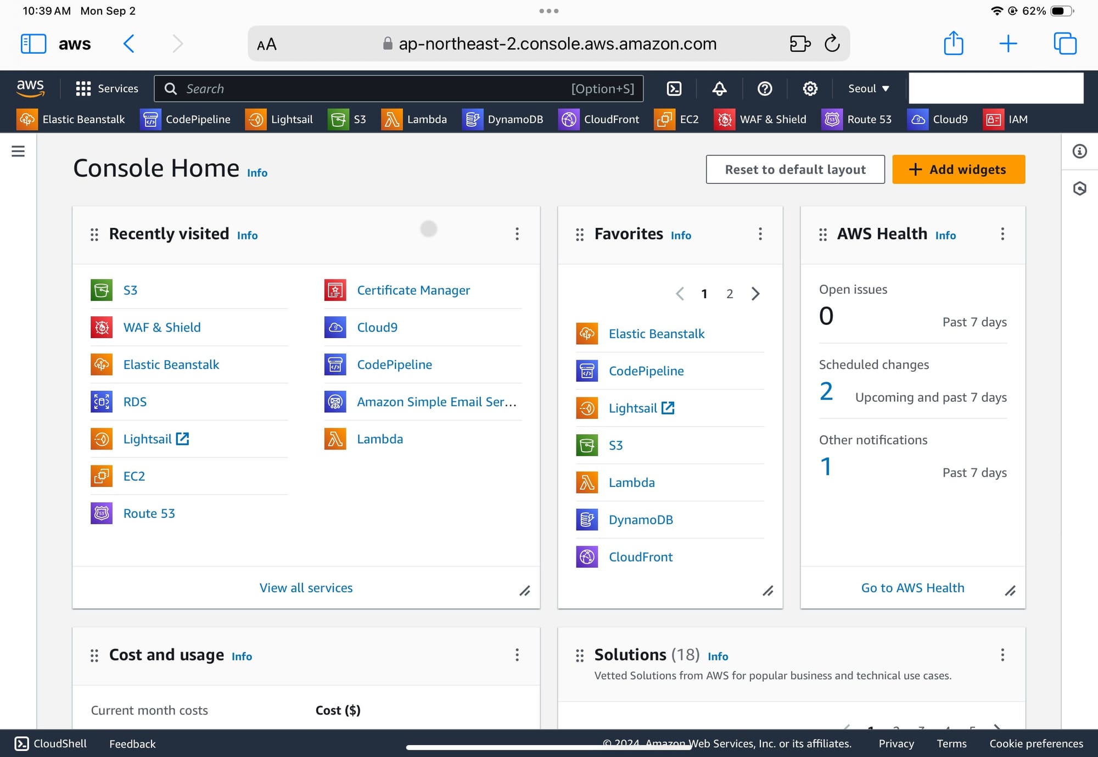Open IAM from the favorites bar

point(1005,119)
